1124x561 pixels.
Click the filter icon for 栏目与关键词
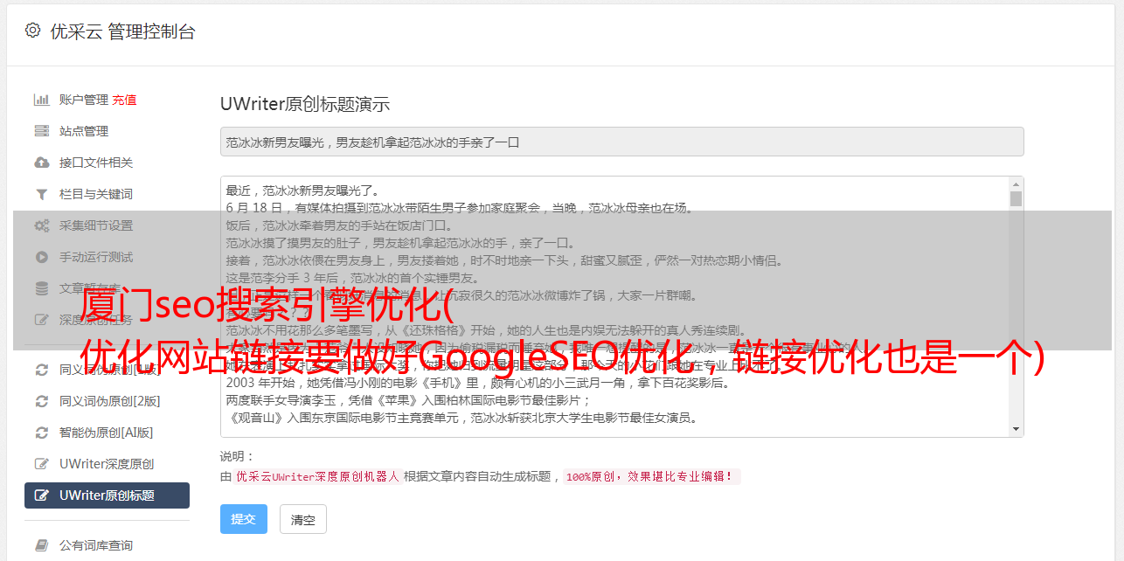41,194
